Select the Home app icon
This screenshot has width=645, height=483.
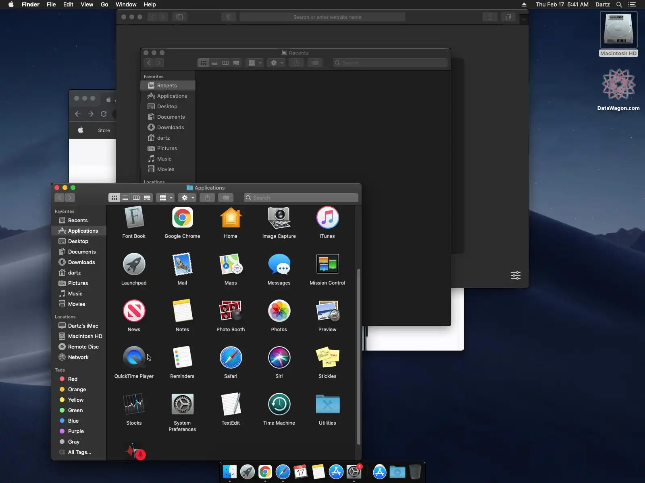click(x=231, y=218)
